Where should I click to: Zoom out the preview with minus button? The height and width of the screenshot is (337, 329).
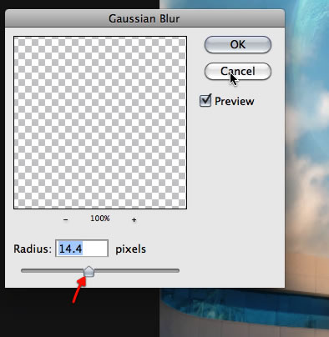(x=65, y=219)
